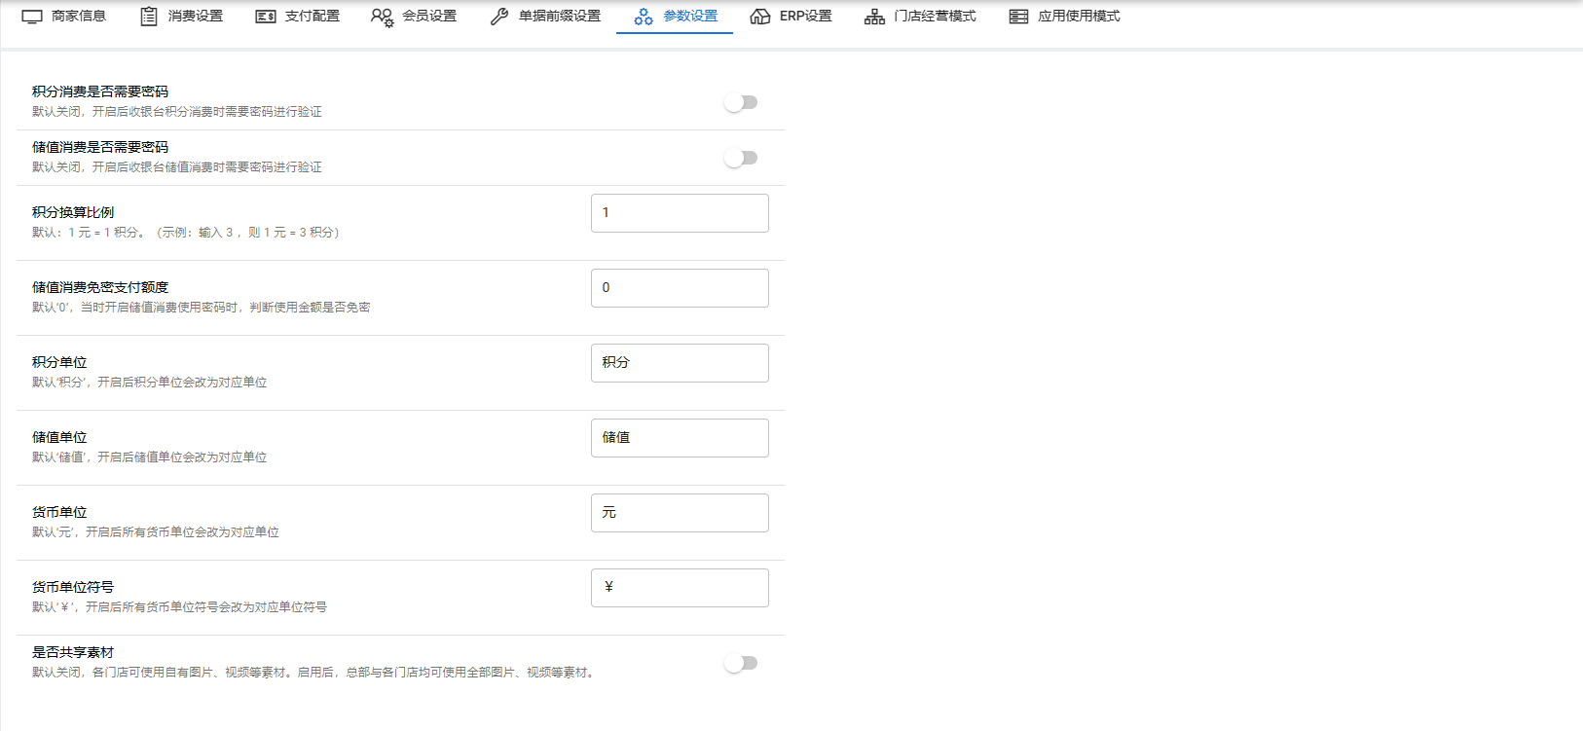Click the 储值消费是否需要密码 label text
The height and width of the screenshot is (731, 1583).
point(100,147)
